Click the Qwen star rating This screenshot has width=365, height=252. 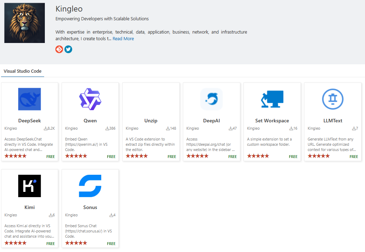(76, 156)
